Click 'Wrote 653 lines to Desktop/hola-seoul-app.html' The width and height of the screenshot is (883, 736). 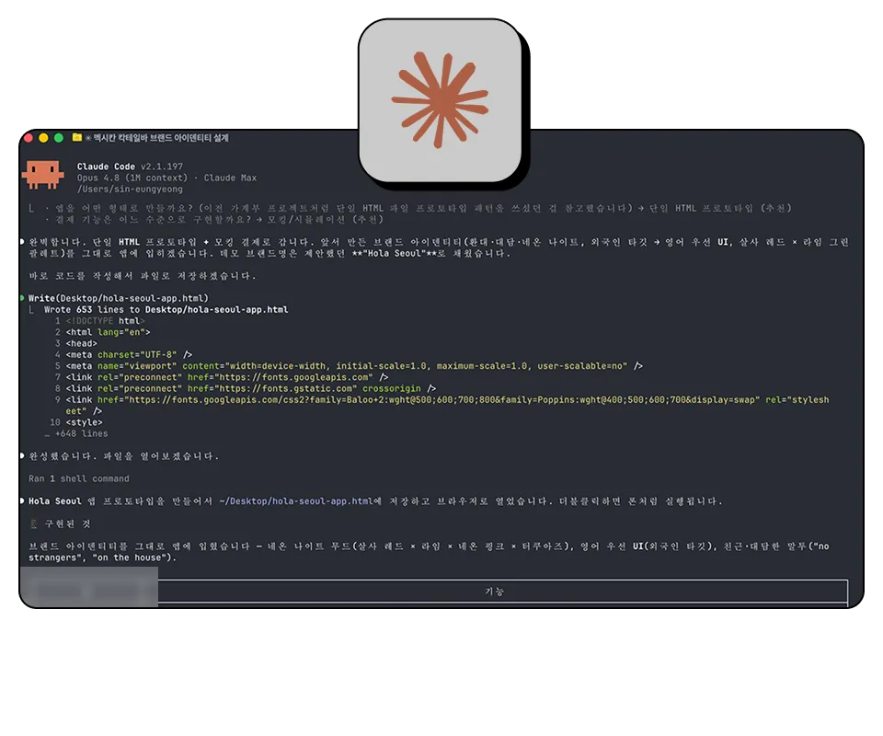point(166,310)
